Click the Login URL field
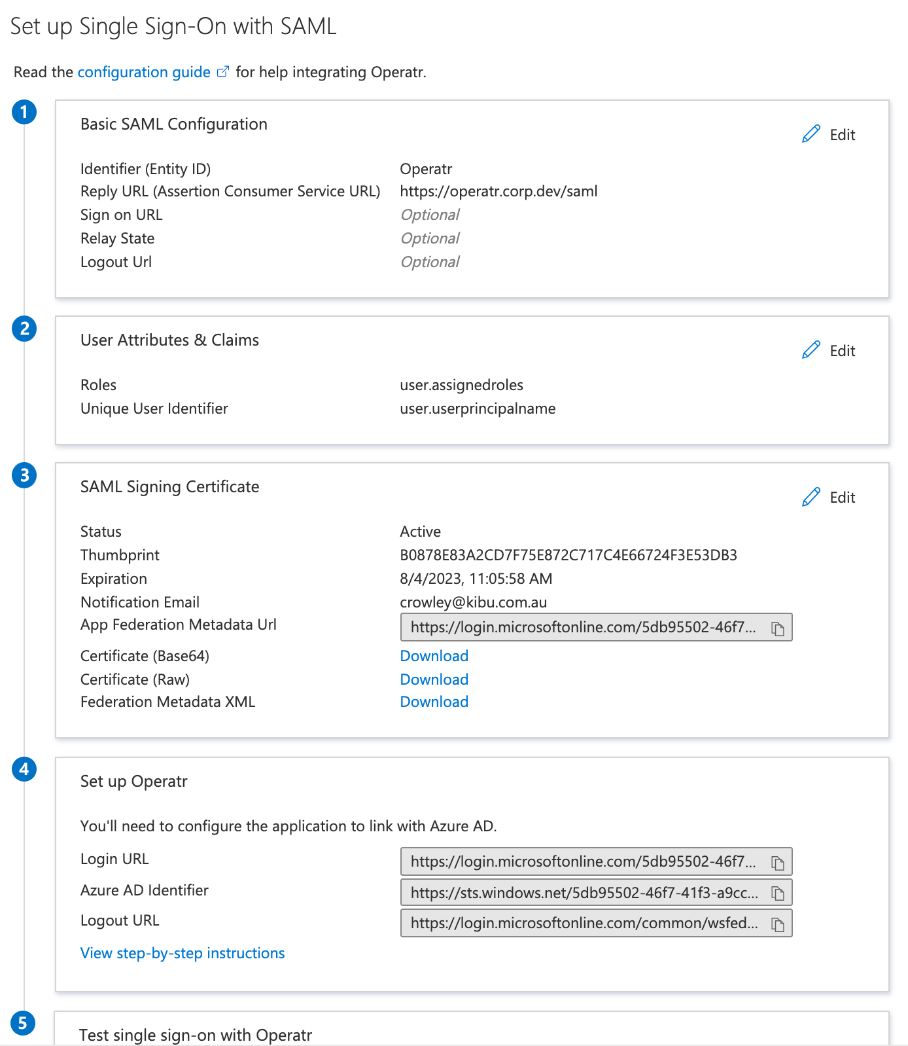 (x=596, y=861)
